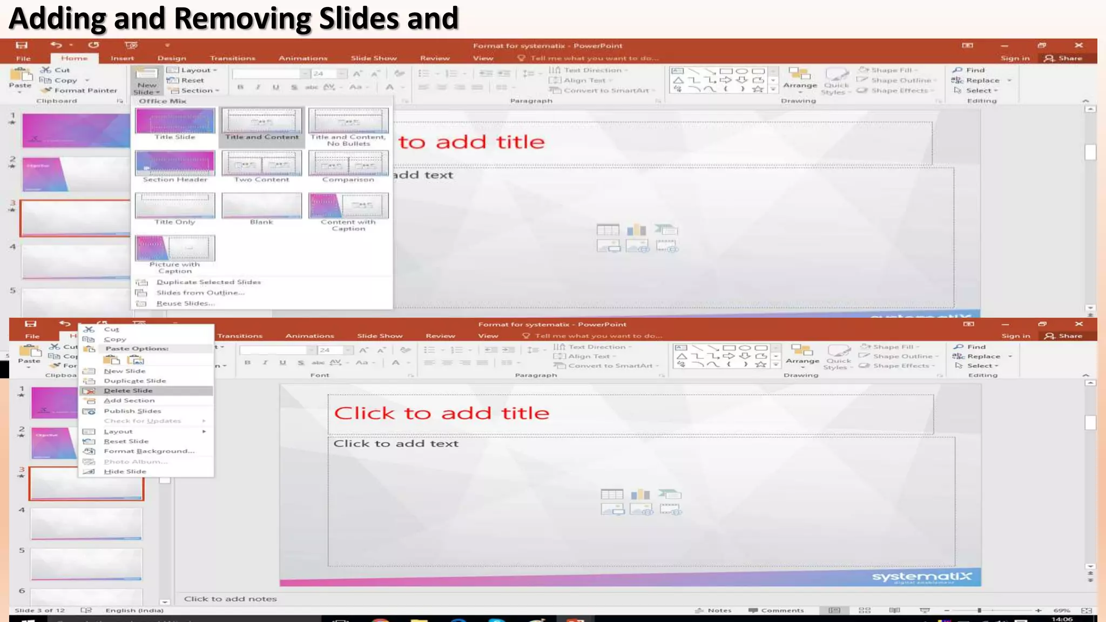Click Undo arrow in lower PowerPoint window
The width and height of the screenshot is (1106, 622).
(x=65, y=324)
